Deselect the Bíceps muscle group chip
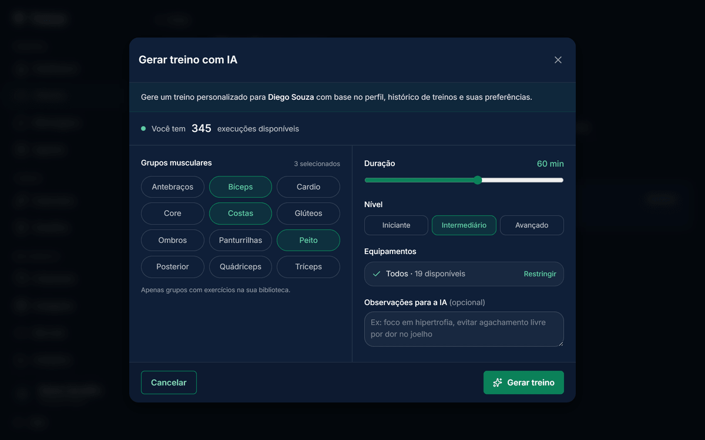Screen dimensions: 705x440 [x=240, y=187]
